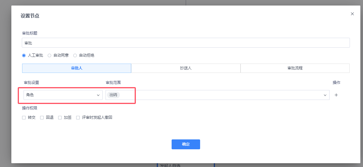The width and height of the screenshot is (363, 167).
Task: Click the 出纳 role tag
Action: point(113,95)
